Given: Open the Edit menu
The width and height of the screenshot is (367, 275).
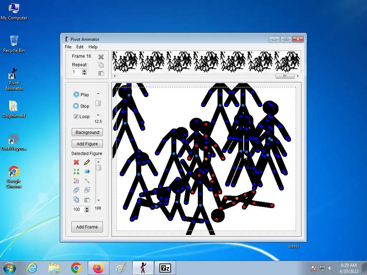Looking at the screenshot, I should (80, 47).
